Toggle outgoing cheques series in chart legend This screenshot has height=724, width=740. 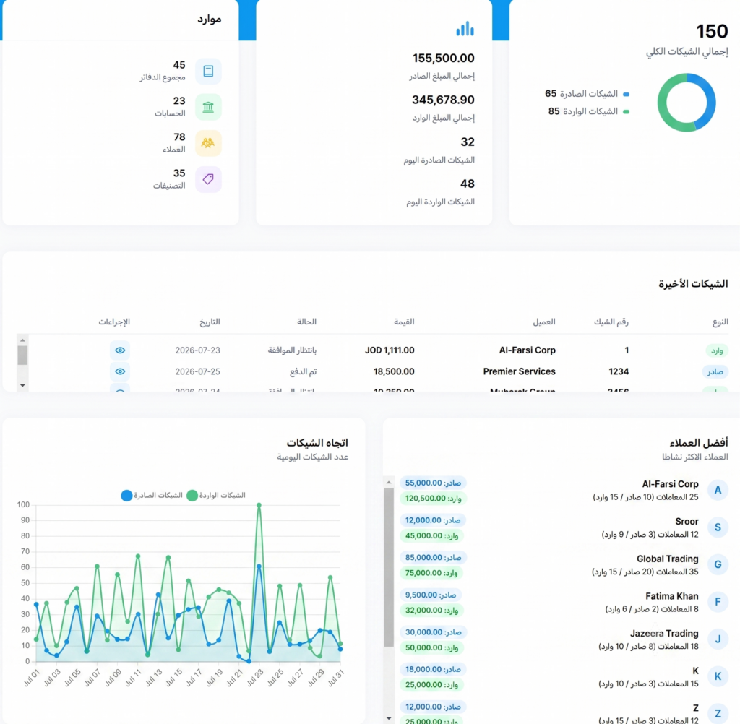152,496
